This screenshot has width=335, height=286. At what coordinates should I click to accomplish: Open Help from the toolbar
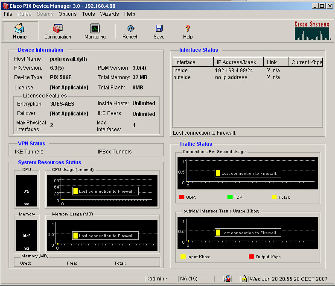188,31
